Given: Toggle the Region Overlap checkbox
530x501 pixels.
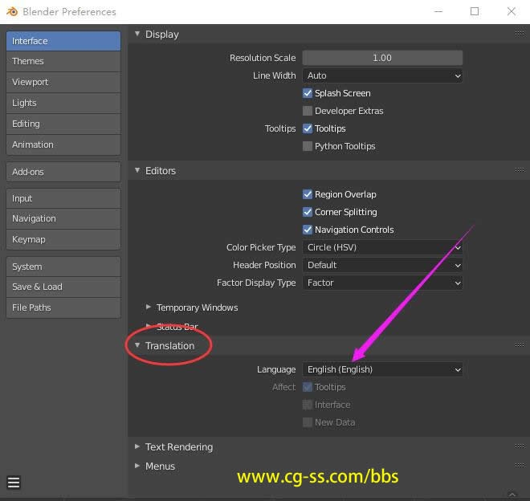Looking at the screenshot, I should [308, 194].
